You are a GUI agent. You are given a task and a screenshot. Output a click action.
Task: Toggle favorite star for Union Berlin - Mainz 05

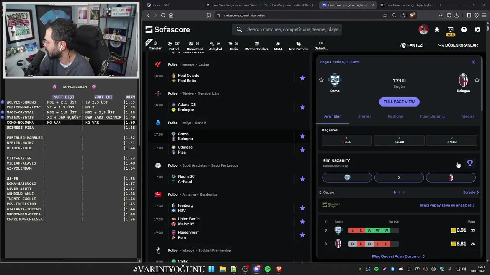pos(302,222)
